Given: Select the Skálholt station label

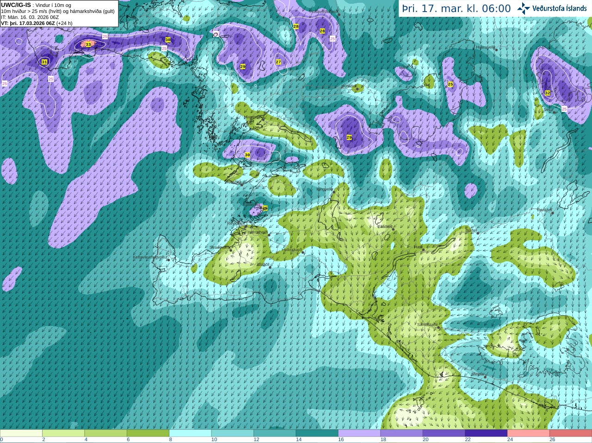Looking at the screenshot, I should pos(385,227).
